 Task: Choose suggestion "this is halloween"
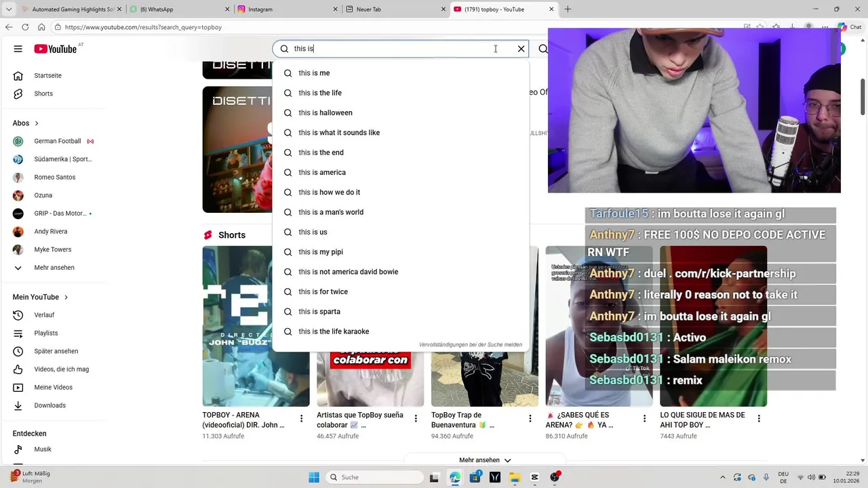coord(401,113)
